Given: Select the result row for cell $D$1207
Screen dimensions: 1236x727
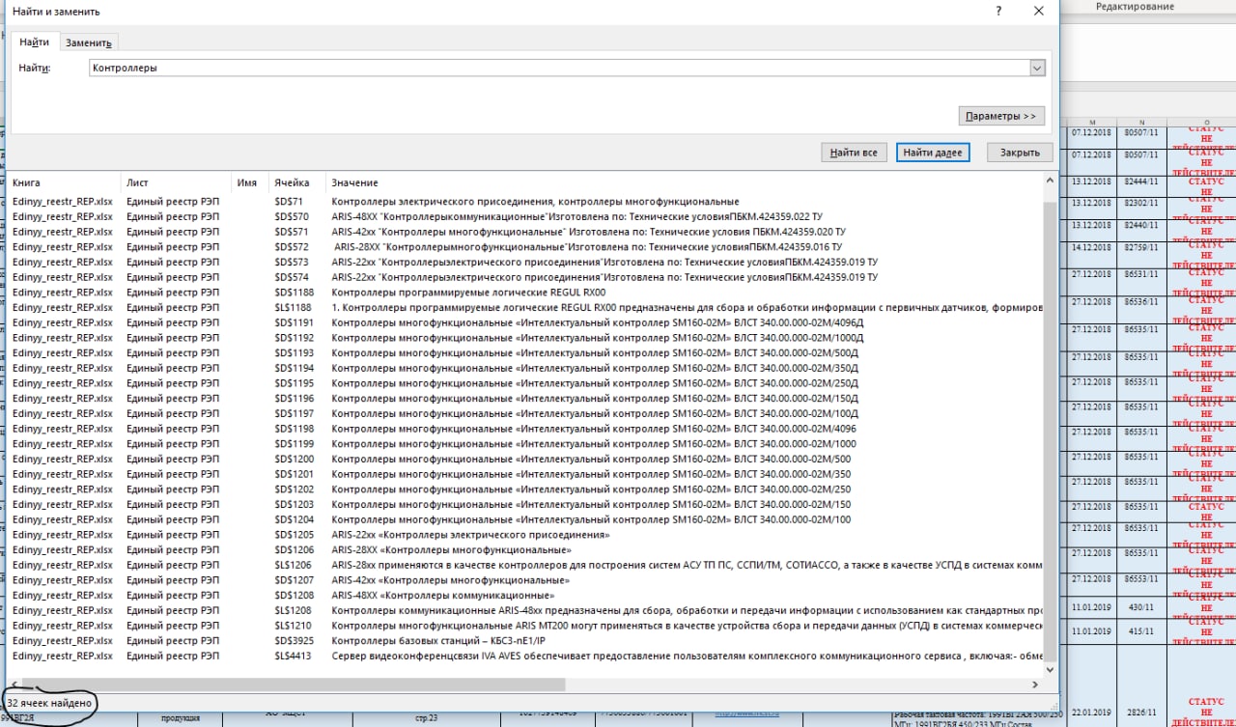Looking at the screenshot, I should (526, 580).
